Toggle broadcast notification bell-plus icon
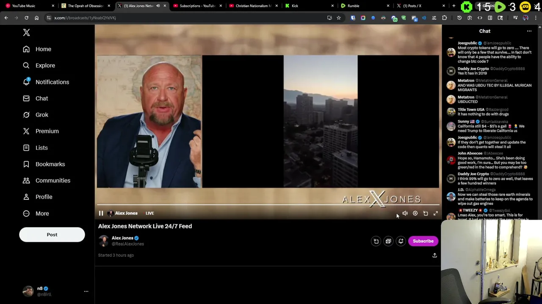 401,241
